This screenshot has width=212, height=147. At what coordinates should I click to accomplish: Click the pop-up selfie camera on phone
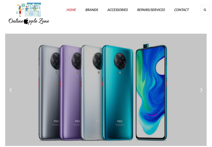146,46
